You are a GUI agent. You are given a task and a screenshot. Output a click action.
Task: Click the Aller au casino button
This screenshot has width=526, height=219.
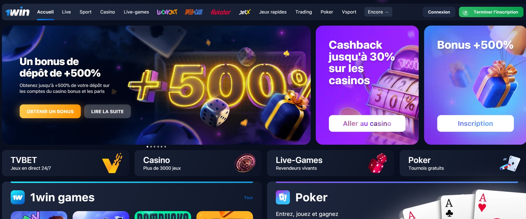[367, 123]
